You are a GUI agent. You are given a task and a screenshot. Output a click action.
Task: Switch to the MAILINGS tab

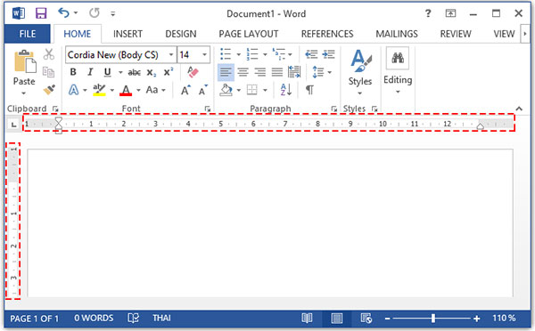pyautogui.click(x=397, y=34)
